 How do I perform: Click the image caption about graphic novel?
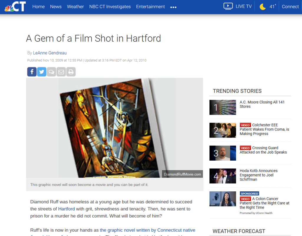89,185
